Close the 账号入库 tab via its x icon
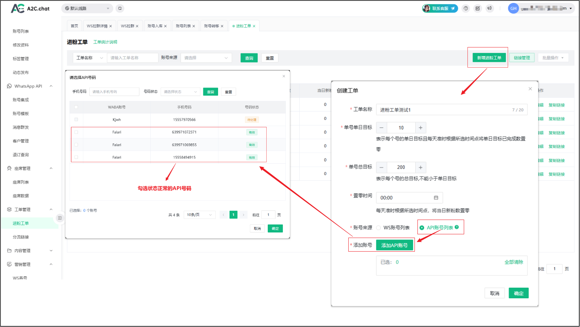Image resolution: width=580 pixels, height=327 pixels. (x=166, y=26)
